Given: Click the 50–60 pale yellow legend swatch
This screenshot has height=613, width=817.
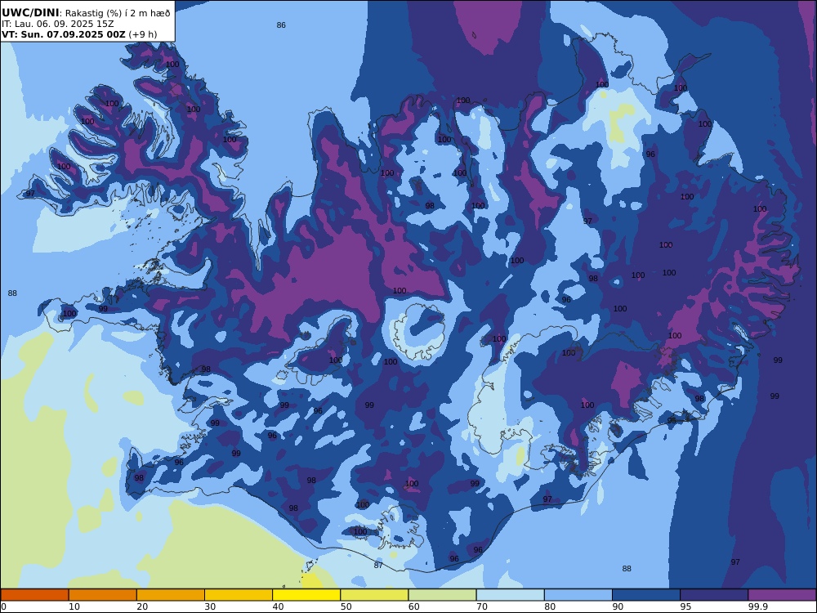Looking at the screenshot, I should [x=374, y=595].
